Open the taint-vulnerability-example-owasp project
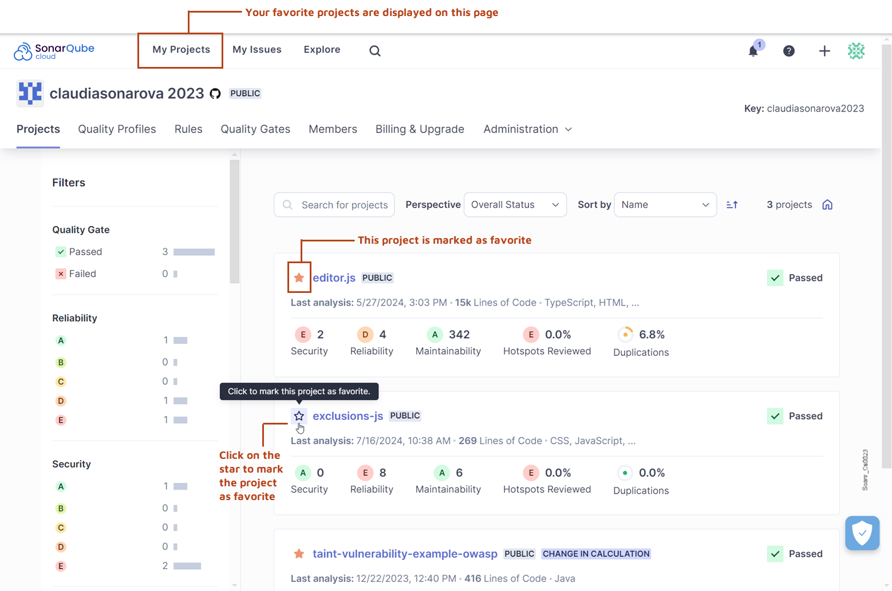This screenshot has height=591, width=892. click(x=405, y=554)
